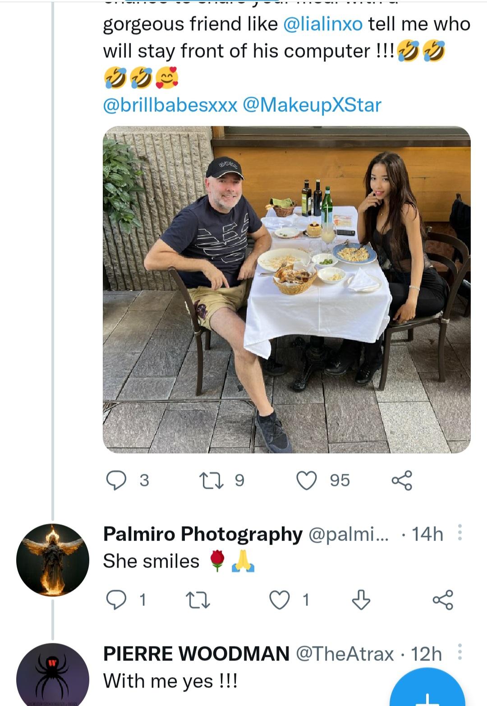Open more options for Palmiro's reply
The image size is (487, 706).
(459, 533)
